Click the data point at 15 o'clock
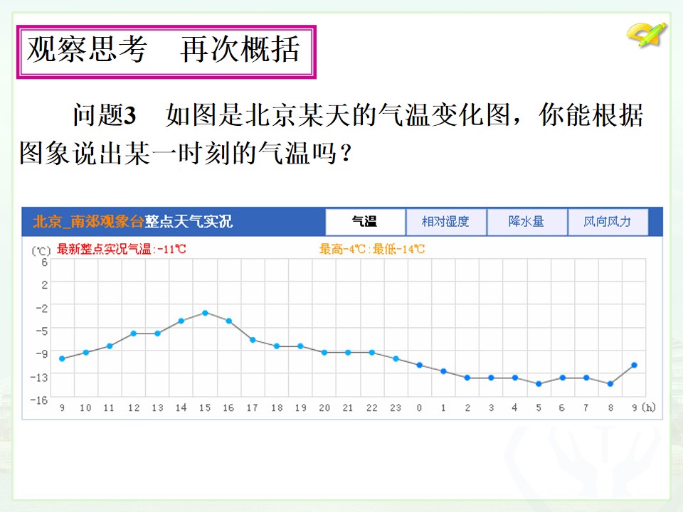This screenshot has height=512, width=683. click(205, 313)
